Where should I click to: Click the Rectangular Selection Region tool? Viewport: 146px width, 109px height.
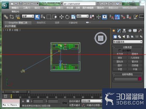click(x=49, y=17)
